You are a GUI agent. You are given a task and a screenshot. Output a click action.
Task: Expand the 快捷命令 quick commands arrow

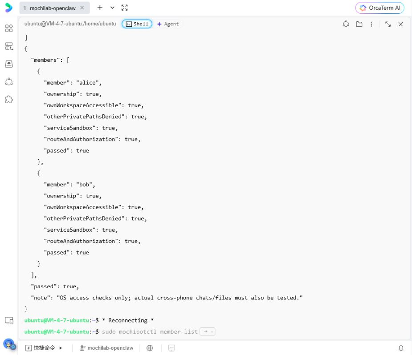tap(61, 348)
